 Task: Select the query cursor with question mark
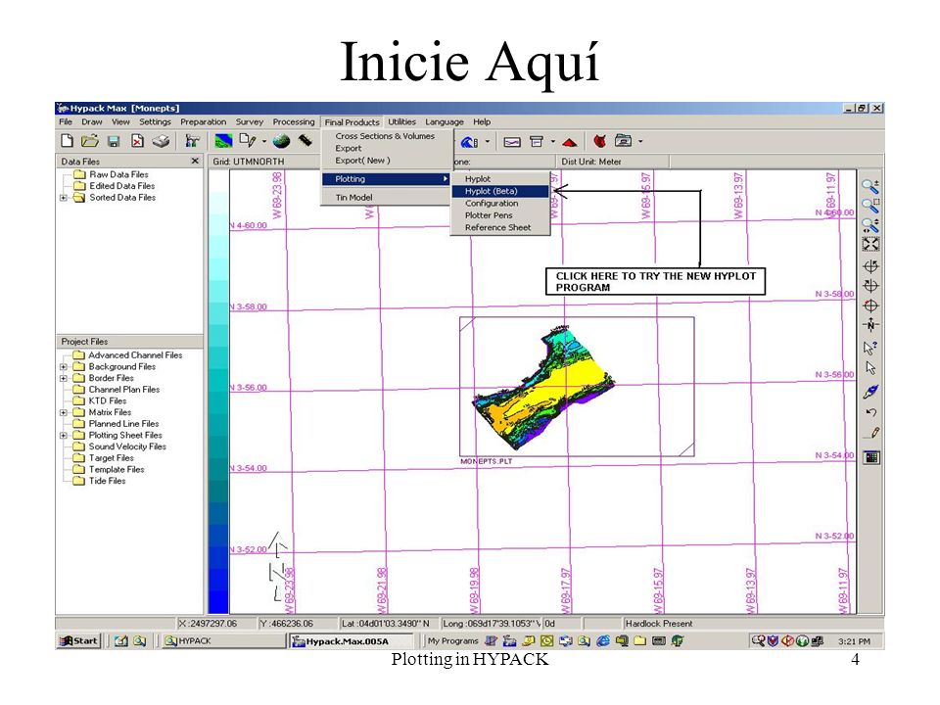click(870, 348)
